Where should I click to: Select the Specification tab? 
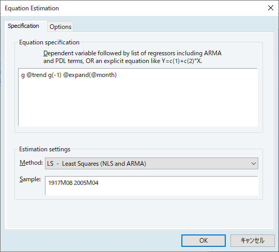(x=23, y=26)
